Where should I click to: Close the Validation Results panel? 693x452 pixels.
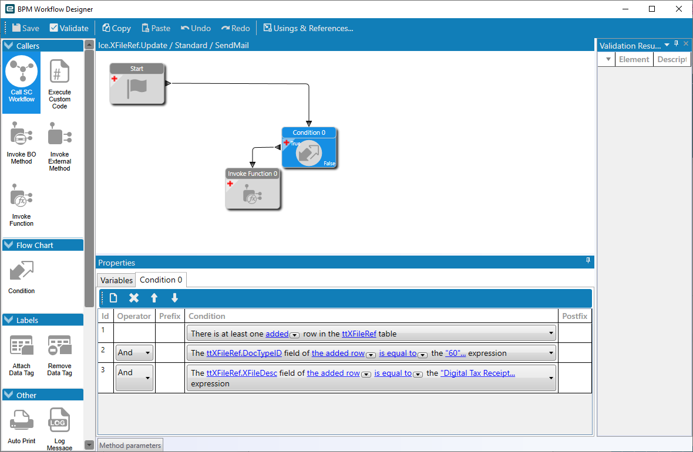point(686,43)
